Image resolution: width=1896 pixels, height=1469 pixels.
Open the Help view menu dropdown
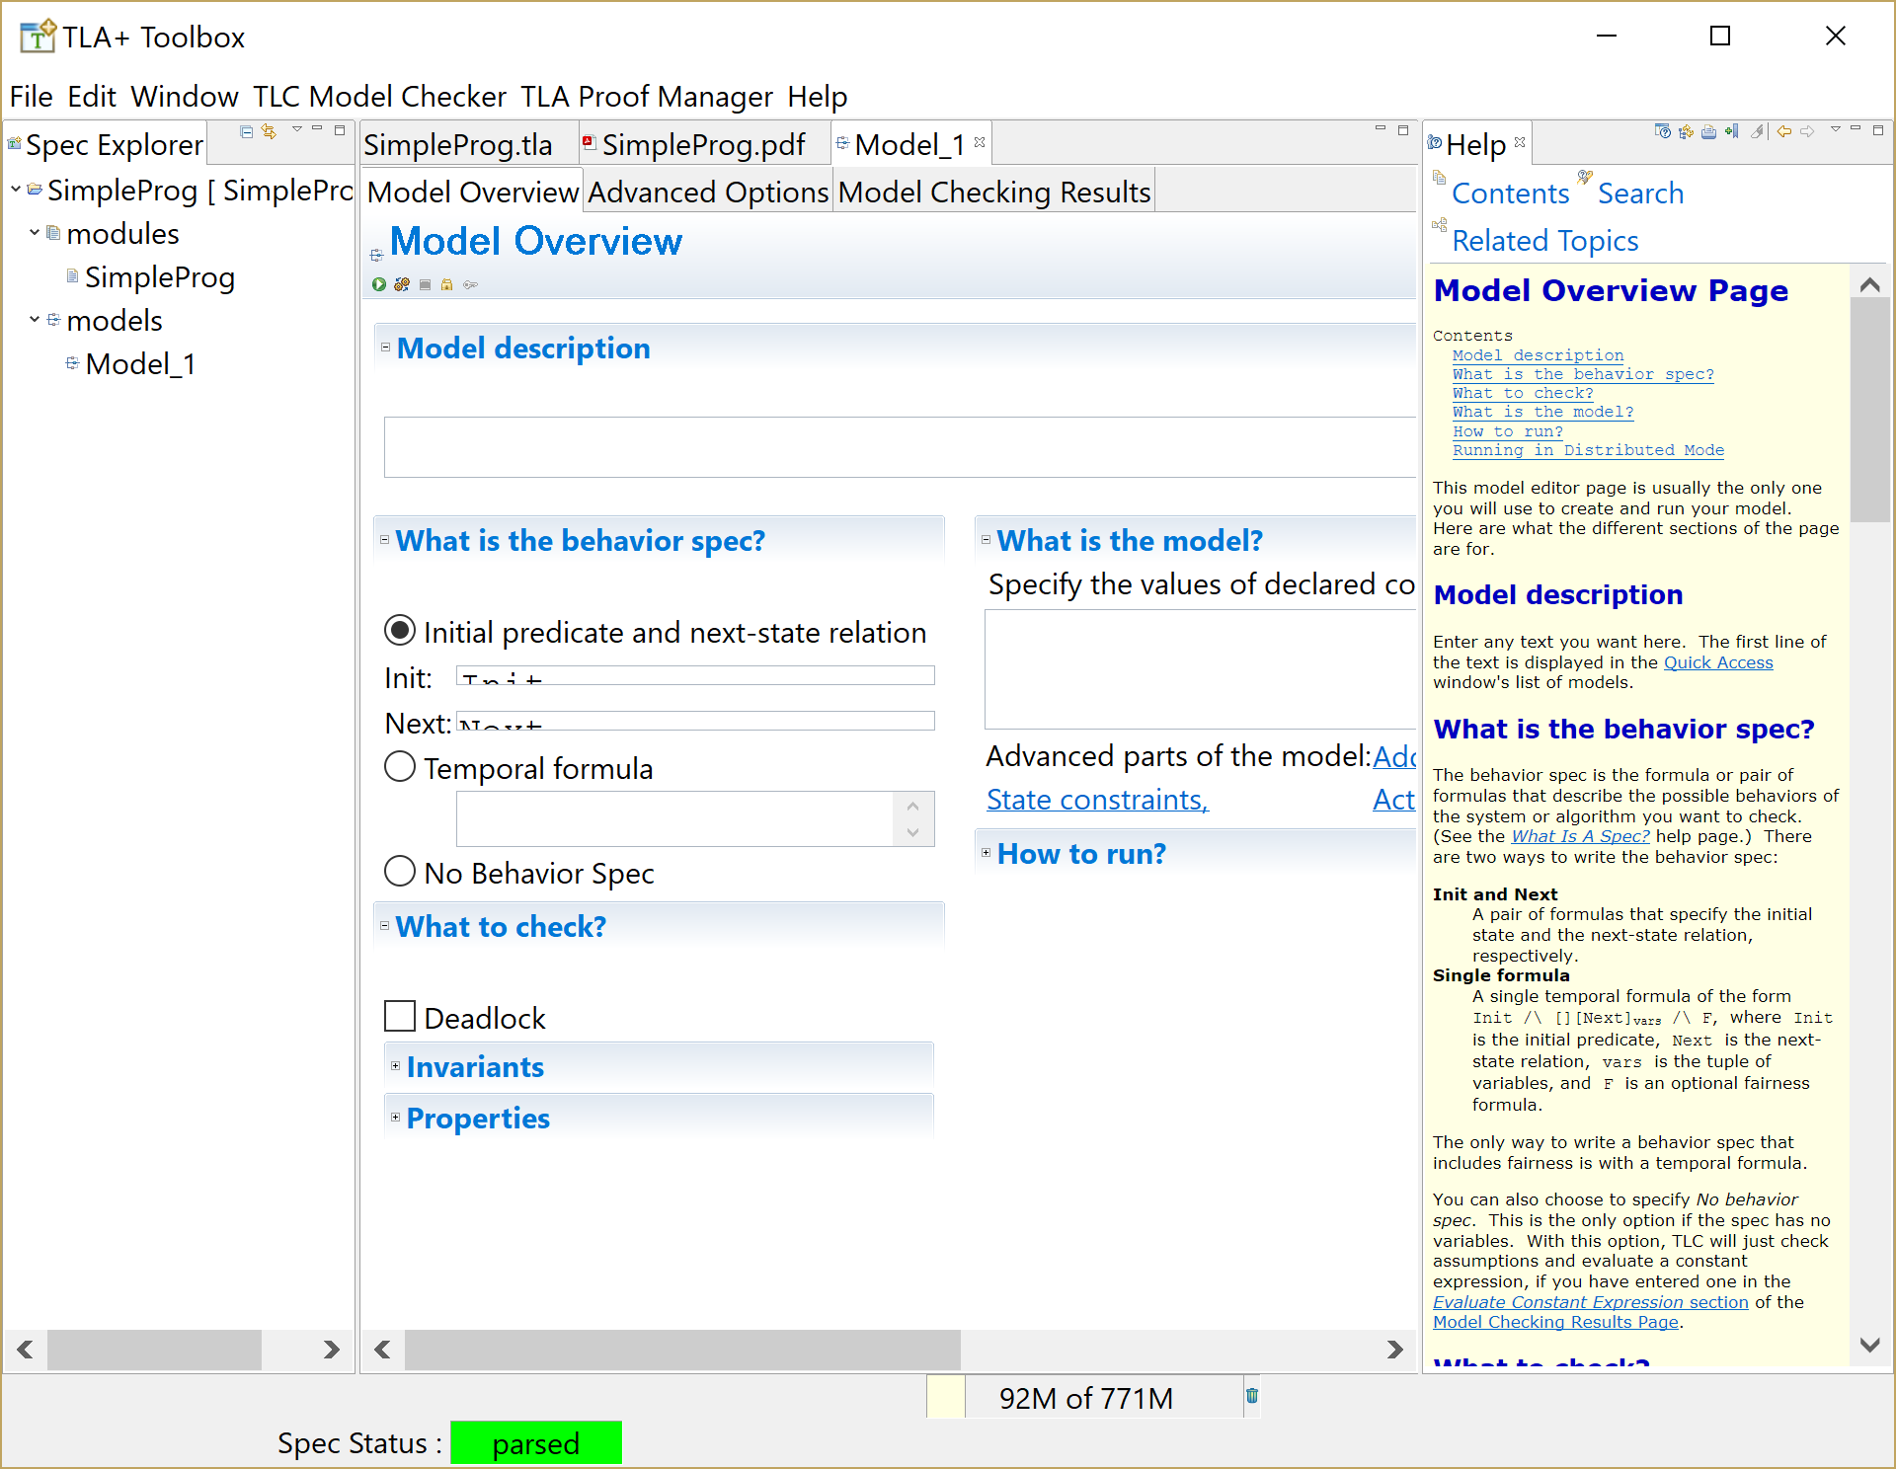pos(1836,130)
